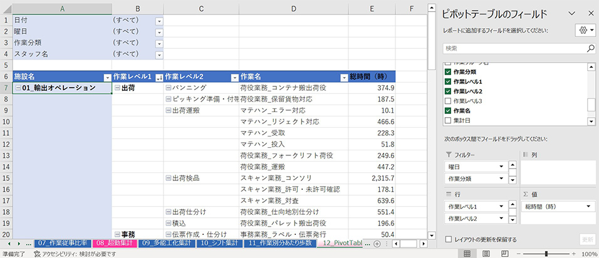Select Normal view icon in status bar
This screenshot has height=258, width=599.
pyautogui.click(x=467, y=254)
